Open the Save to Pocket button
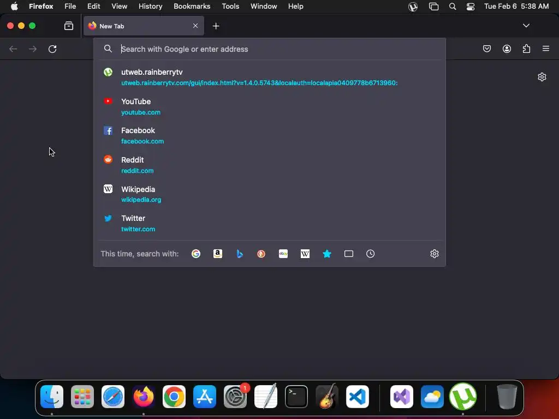Screen dimensions: 559x419 (486, 49)
